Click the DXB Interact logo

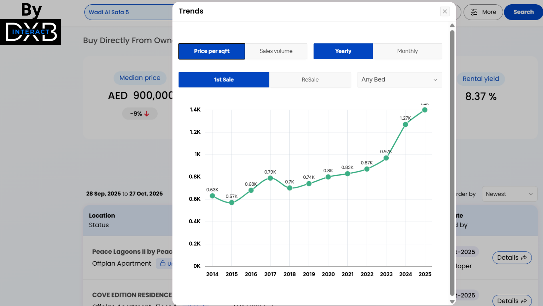click(x=31, y=32)
